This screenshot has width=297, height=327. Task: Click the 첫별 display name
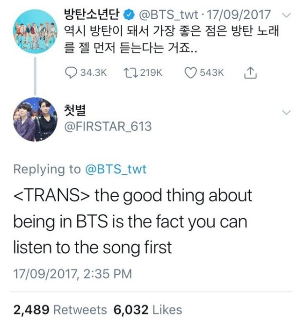tap(75, 110)
